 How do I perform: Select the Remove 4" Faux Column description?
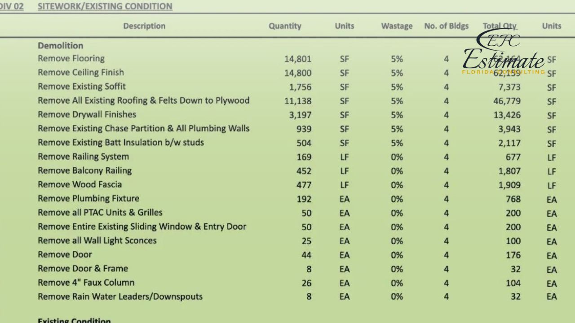pyautogui.click(x=86, y=283)
